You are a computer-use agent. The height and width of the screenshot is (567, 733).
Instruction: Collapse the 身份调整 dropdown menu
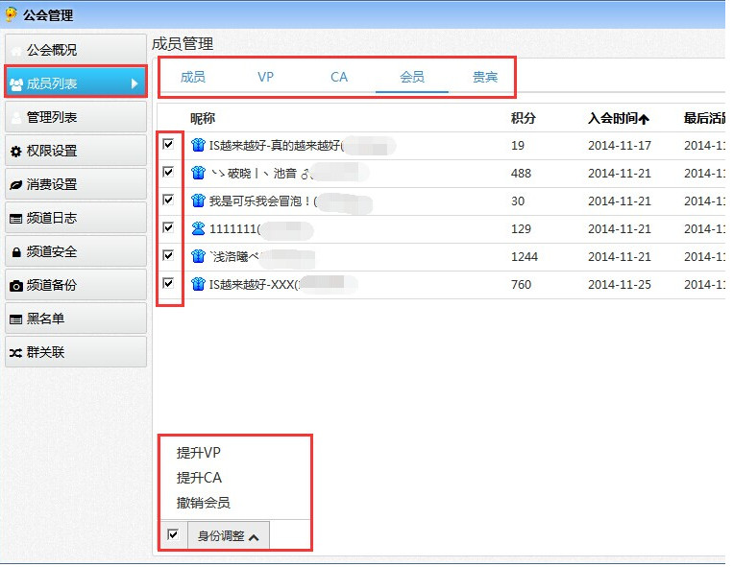[229, 536]
